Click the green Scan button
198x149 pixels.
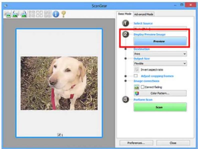click(x=160, y=107)
